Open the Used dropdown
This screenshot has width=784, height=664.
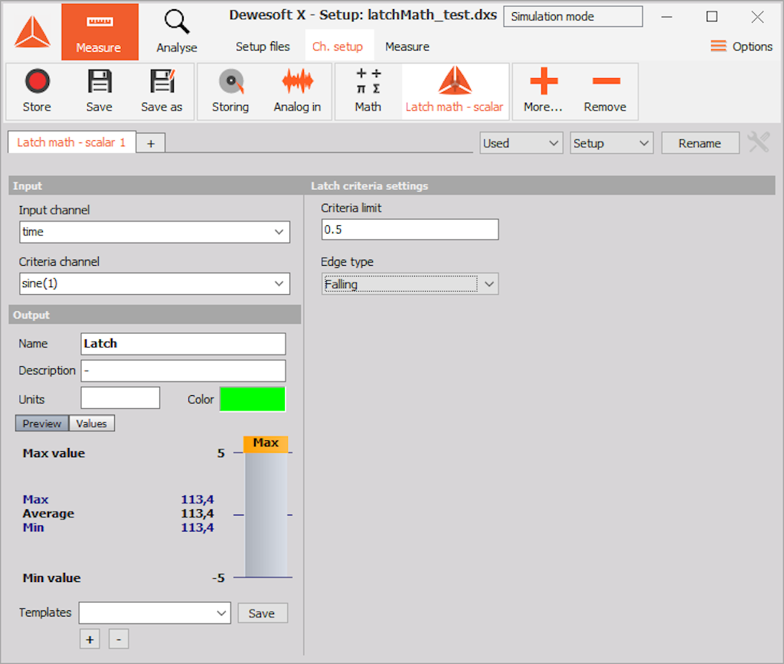[x=521, y=143]
